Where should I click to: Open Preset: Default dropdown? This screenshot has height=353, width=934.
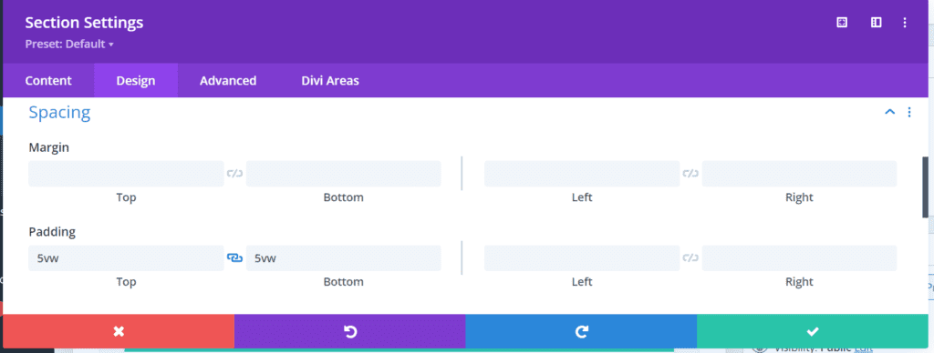click(69, 44)
